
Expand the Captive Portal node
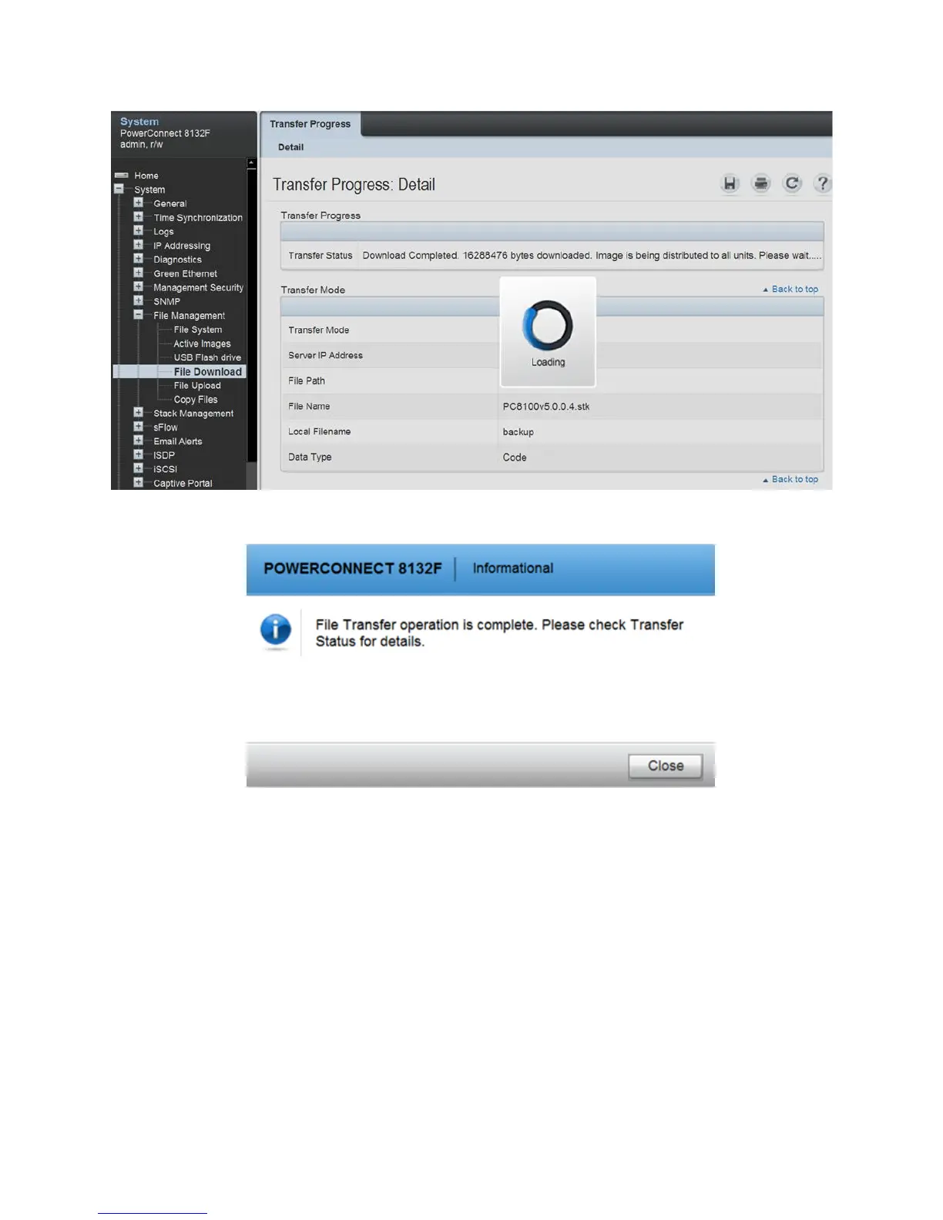click(138, 482)
